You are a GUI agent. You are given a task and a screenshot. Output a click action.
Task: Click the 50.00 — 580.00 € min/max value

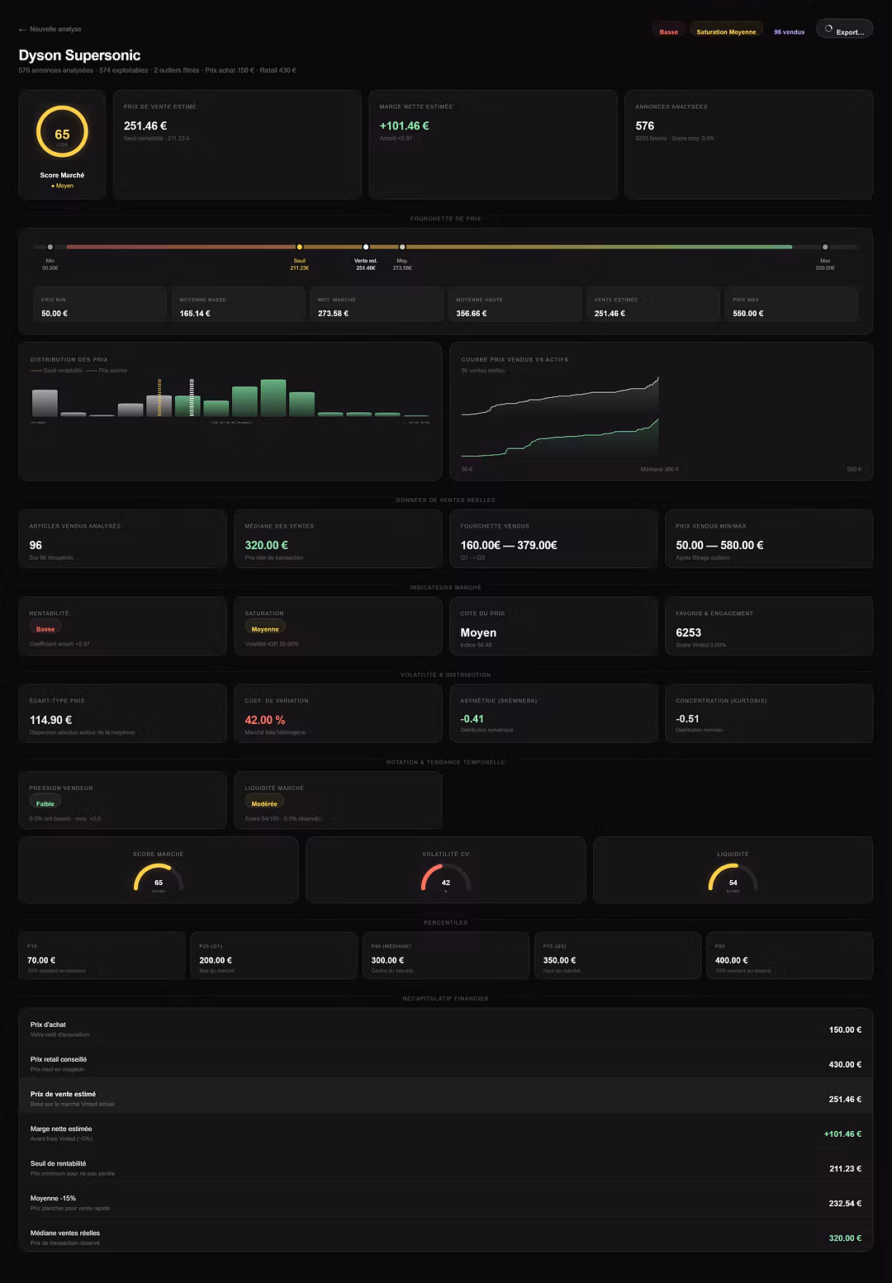pos(719,546)
